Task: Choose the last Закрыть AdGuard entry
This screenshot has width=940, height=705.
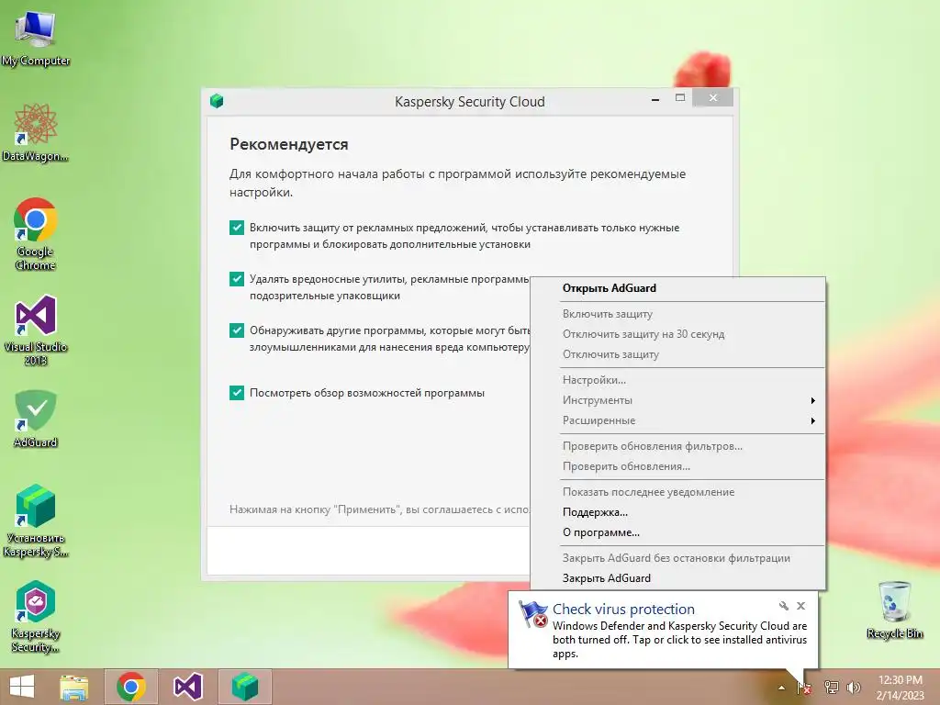Action: [678, 578]
